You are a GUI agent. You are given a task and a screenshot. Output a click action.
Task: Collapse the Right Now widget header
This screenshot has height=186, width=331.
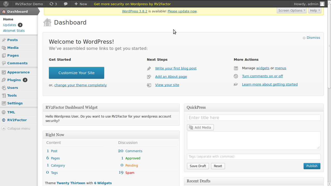point(111,135)
